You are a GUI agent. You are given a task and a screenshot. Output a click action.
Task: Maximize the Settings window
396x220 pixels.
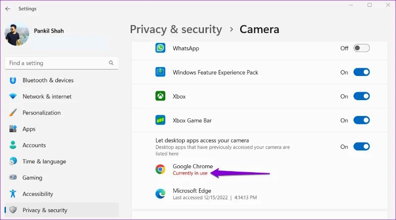pos(369,5)
